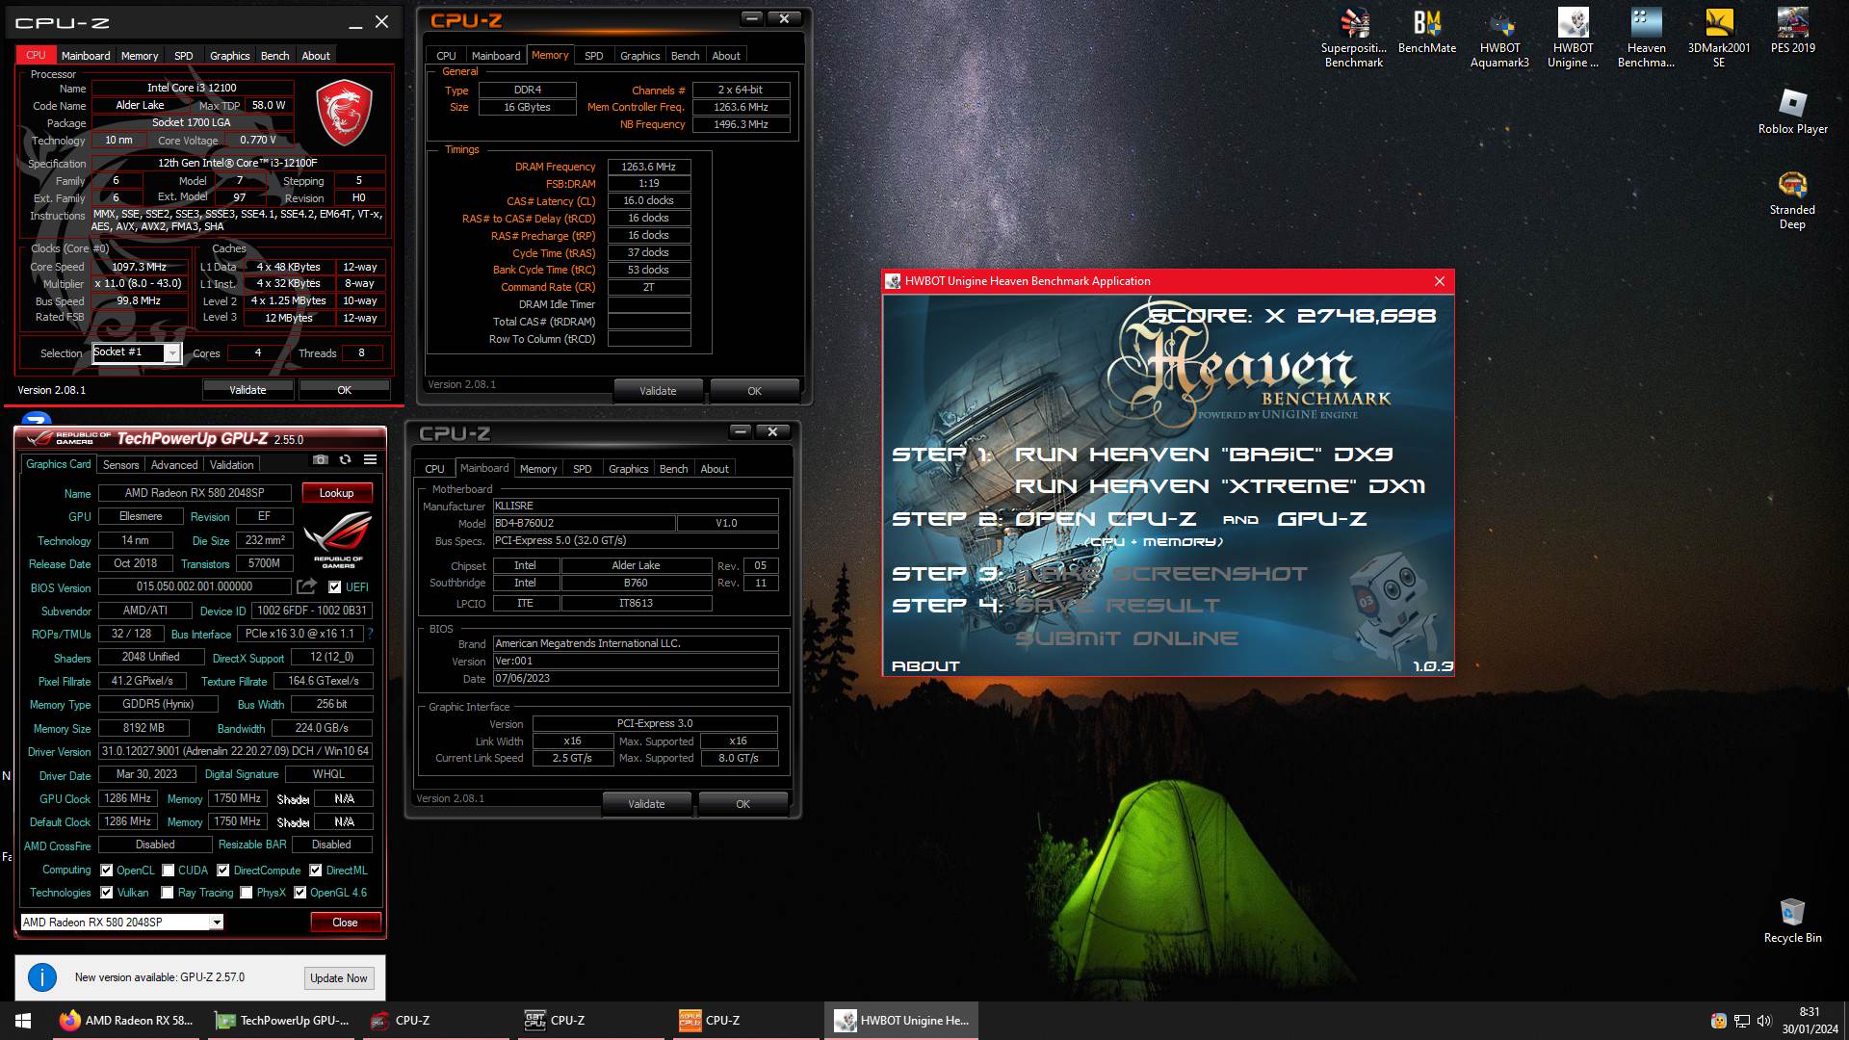Switch to Firefox AMD Radeon RX 58 taskbar item

(x=125, y=1021)
